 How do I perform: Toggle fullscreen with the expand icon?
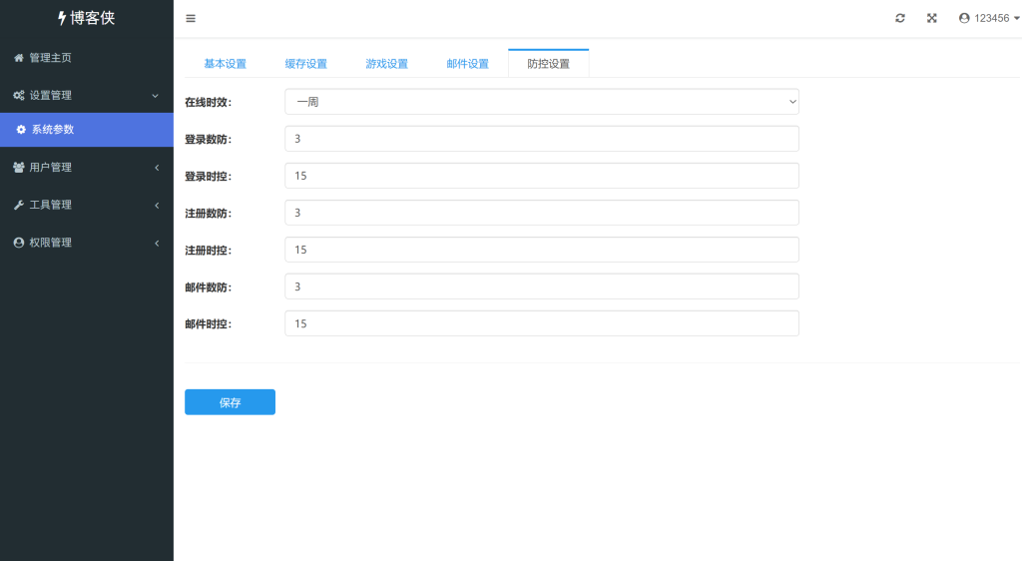tap(932, 18)
